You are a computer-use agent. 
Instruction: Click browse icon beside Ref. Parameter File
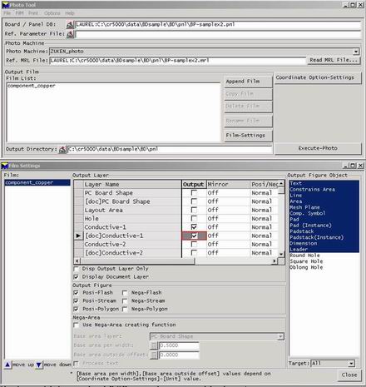pos(70,34)
